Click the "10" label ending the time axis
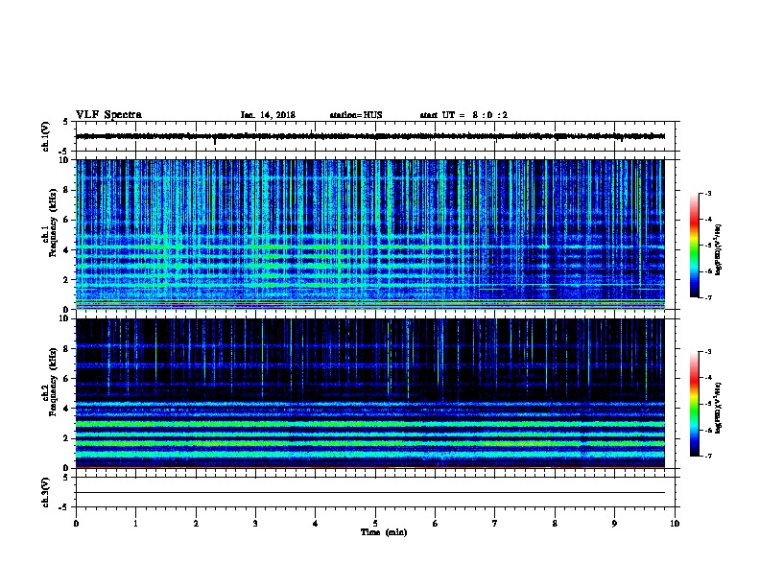This screenshot has height=587, width=760. 675,524
